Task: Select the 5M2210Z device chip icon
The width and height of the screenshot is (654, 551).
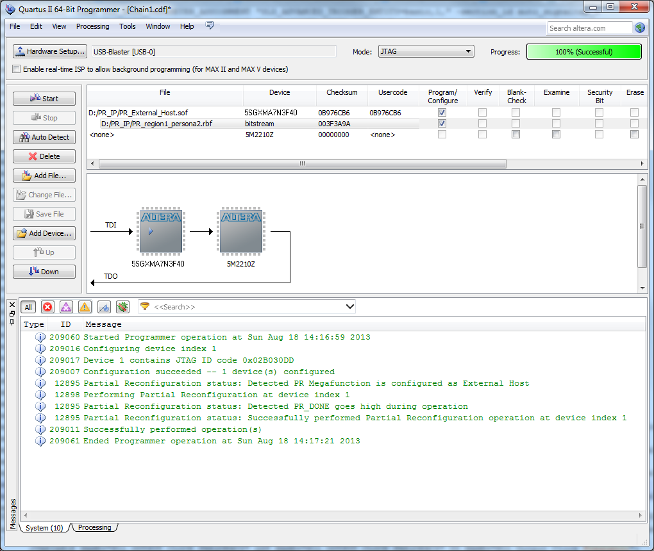Action: pos(241,231)
